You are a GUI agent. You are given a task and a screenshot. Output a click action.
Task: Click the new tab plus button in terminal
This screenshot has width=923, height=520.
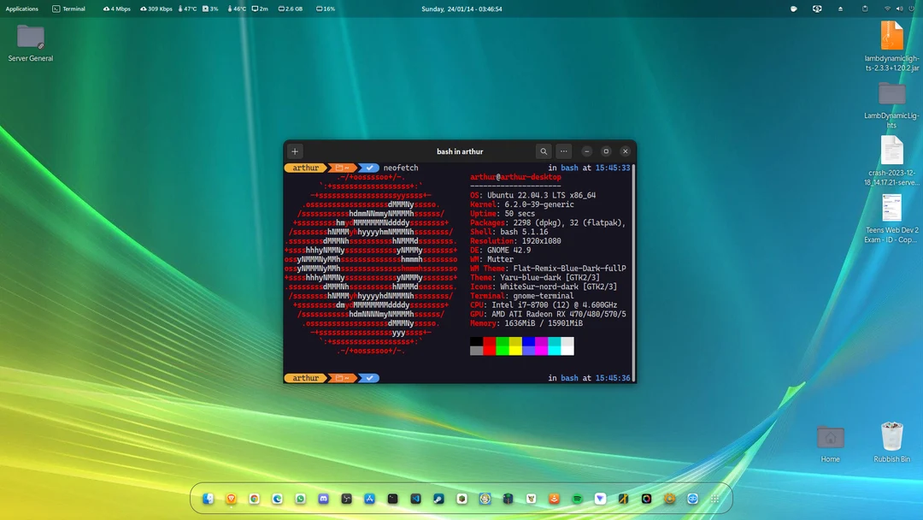point(294,151)
